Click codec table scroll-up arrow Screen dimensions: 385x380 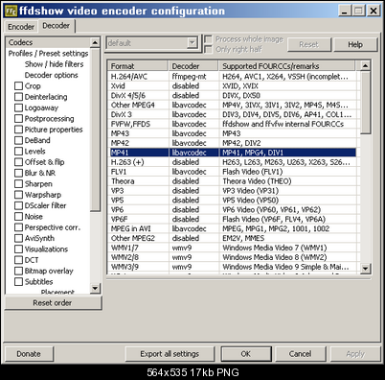point(366,66)
